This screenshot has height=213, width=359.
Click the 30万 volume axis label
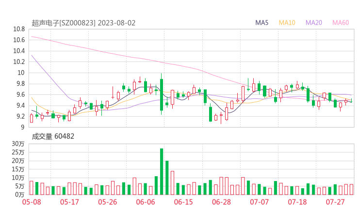pyautogui.click(x=18, y=144)
